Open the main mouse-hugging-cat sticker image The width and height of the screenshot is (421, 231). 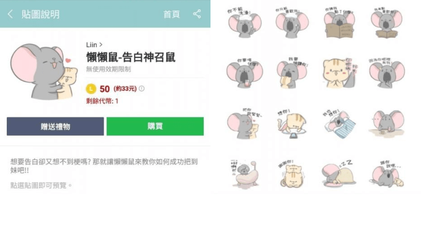44,71
